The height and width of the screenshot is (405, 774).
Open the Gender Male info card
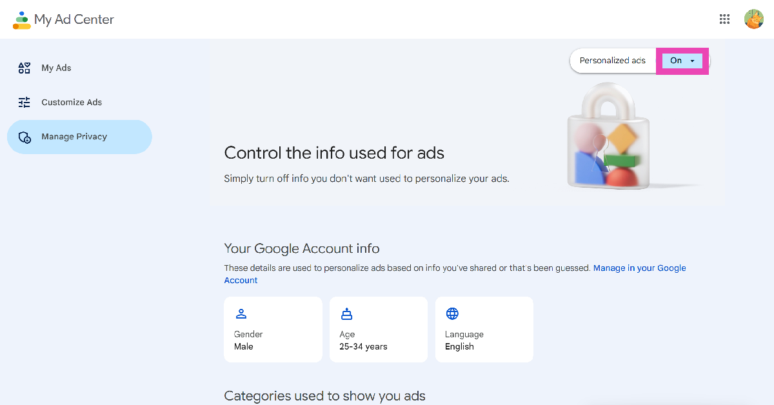pyautogui.click(x=273, y=330)
